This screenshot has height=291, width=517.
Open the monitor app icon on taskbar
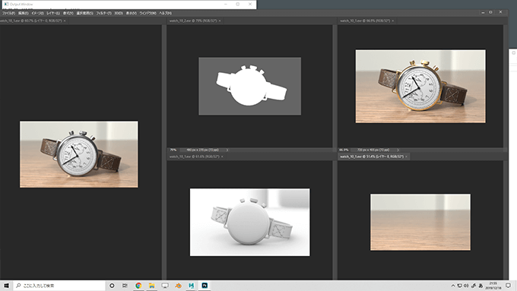point(165,286)
